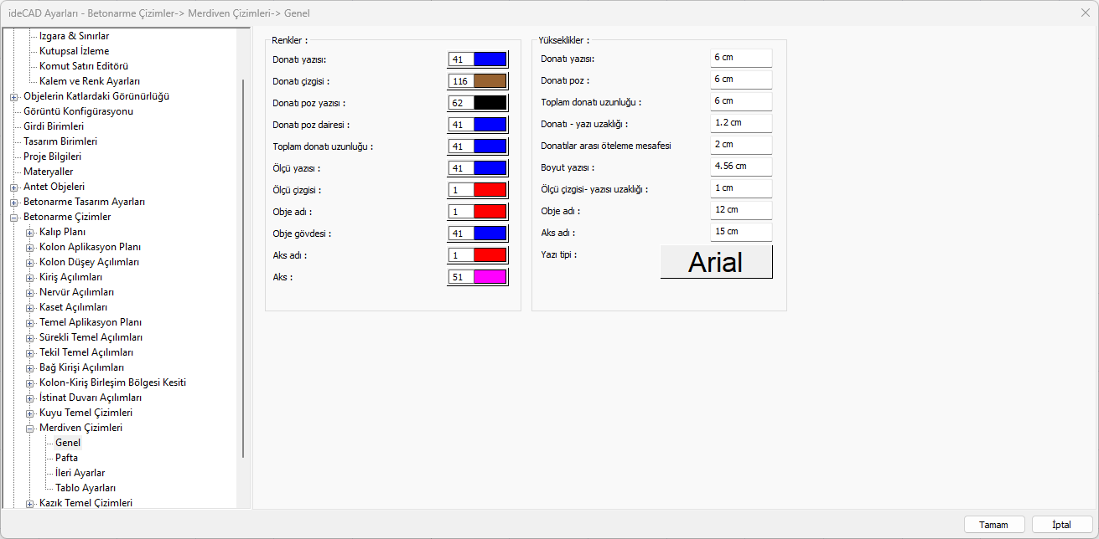Expand the Kalıp Planı tree node
The height and width of the screenshot is (539, 1099).
(30, 232)
